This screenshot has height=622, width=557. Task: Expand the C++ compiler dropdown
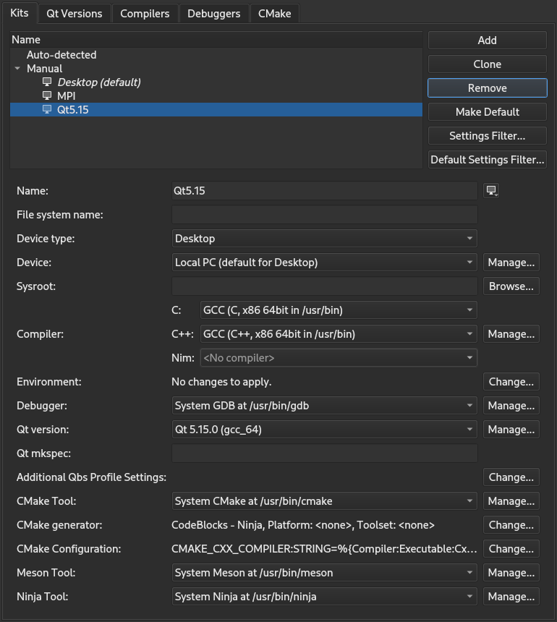coord(338,334)
